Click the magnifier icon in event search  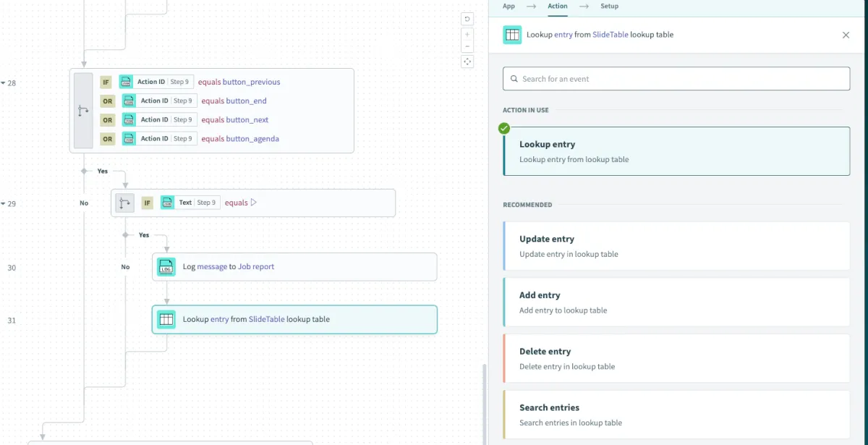coord(514,79)
